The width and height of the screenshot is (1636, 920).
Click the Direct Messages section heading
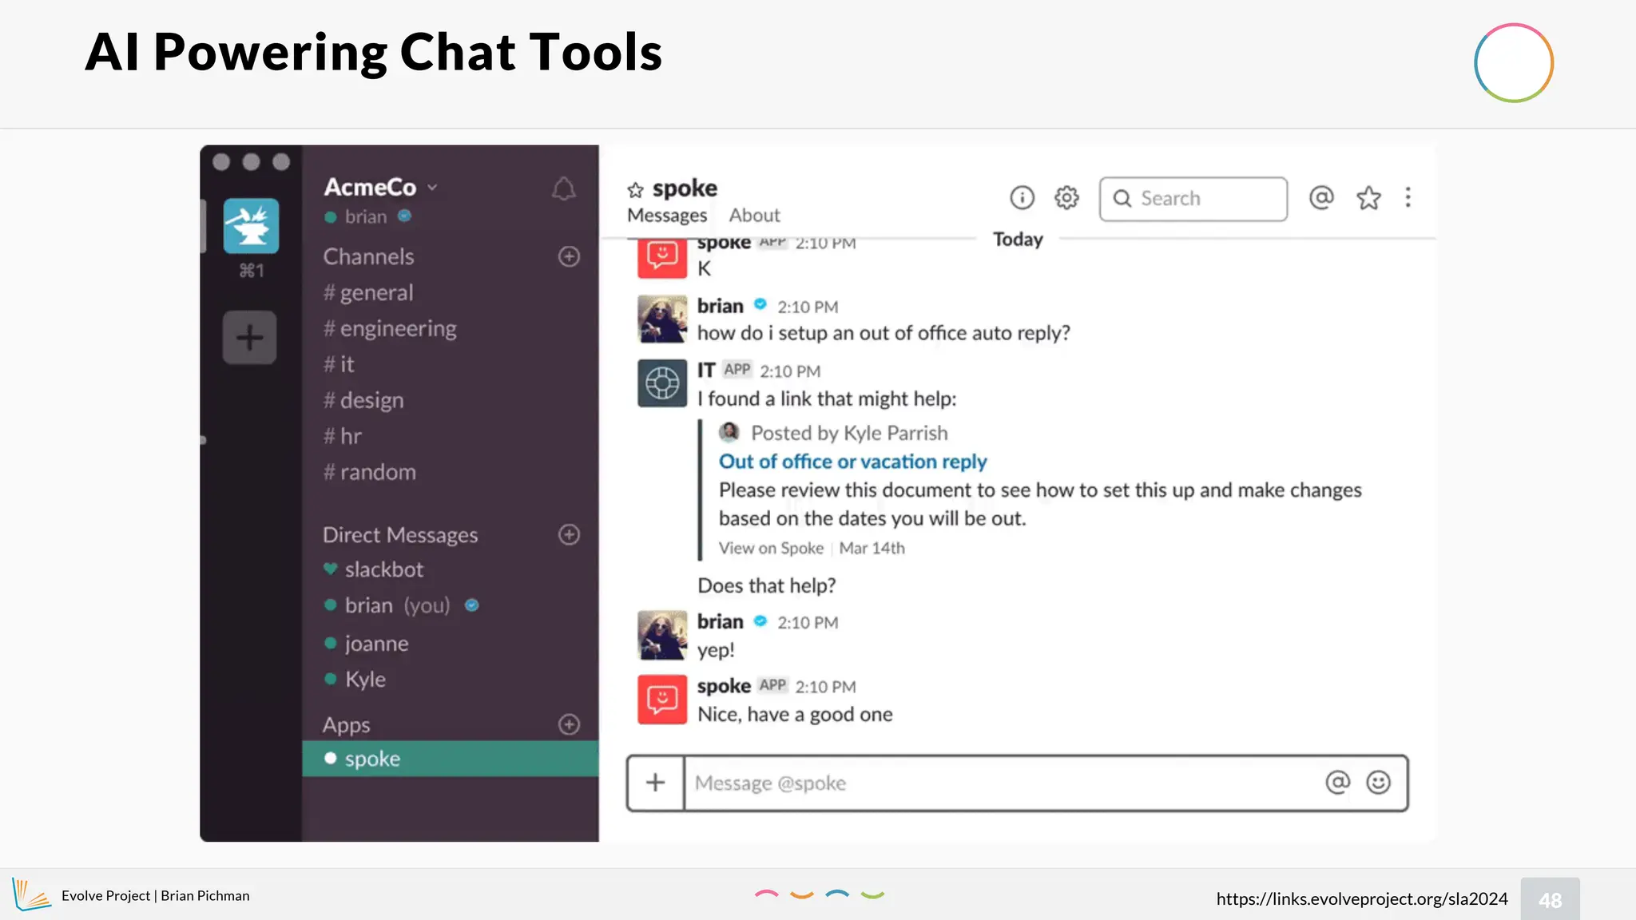(x=400, y=535)
